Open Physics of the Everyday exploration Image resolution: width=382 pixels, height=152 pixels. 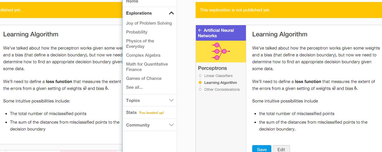tap(140, 44)
